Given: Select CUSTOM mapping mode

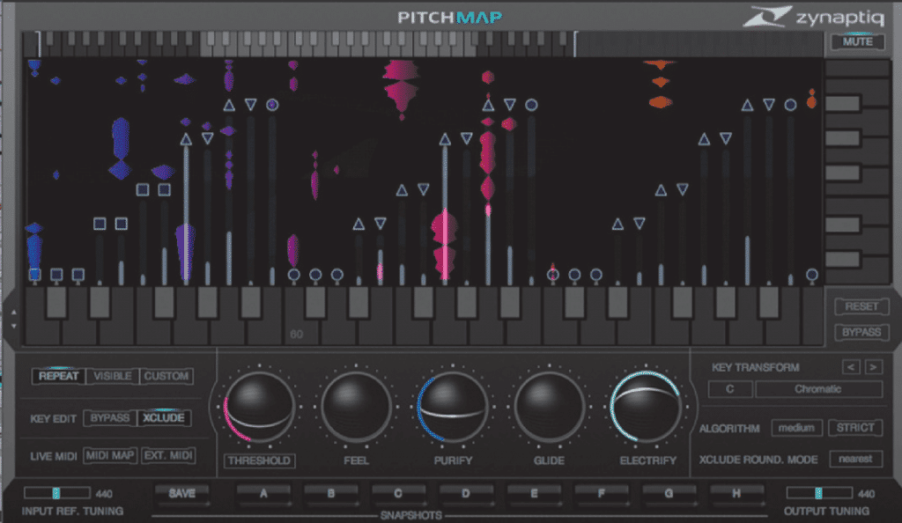Looking at the screenshot, I should (166, 376).
